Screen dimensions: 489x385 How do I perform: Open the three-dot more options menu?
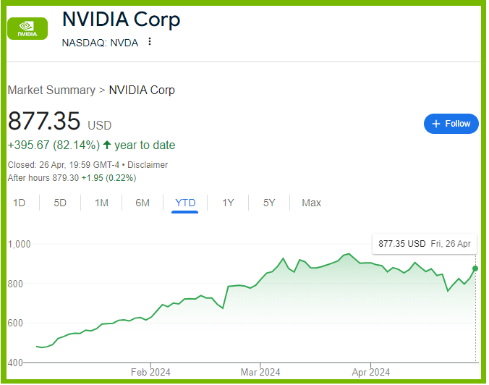(150, 42)
